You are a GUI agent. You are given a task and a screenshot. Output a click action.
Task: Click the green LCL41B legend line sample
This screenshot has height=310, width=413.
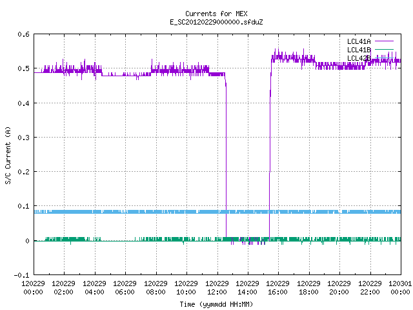(x=384, y=49)
